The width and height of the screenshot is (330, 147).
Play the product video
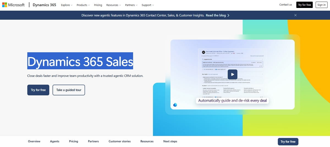(x=233, y=74)
